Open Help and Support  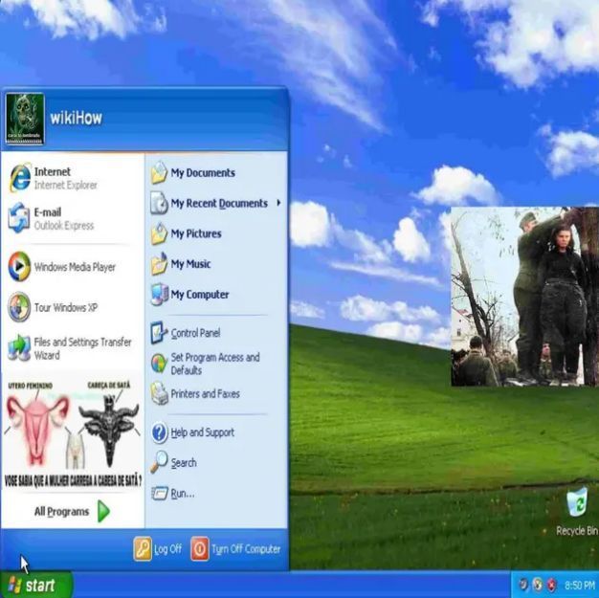pyautogui.click(x=201, y=432)
